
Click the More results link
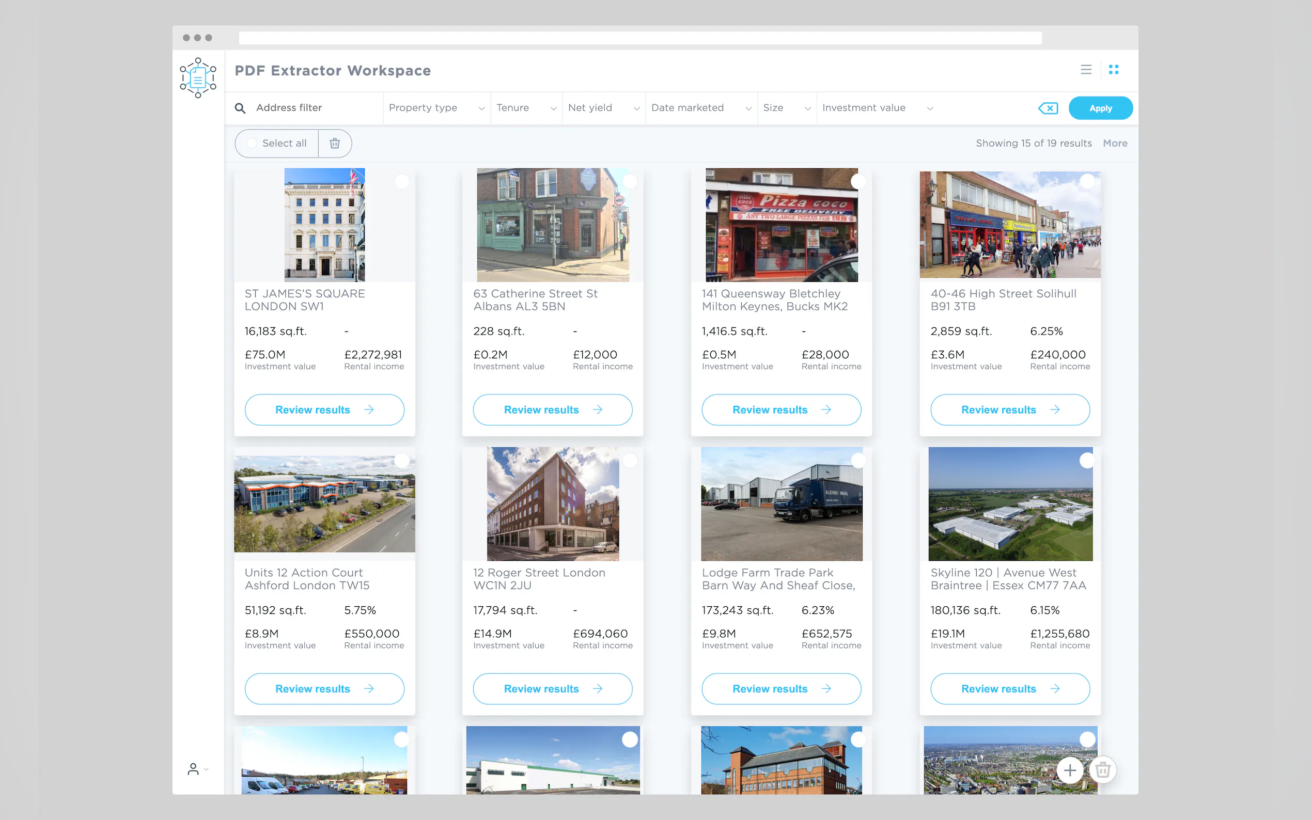point(1115,143)
